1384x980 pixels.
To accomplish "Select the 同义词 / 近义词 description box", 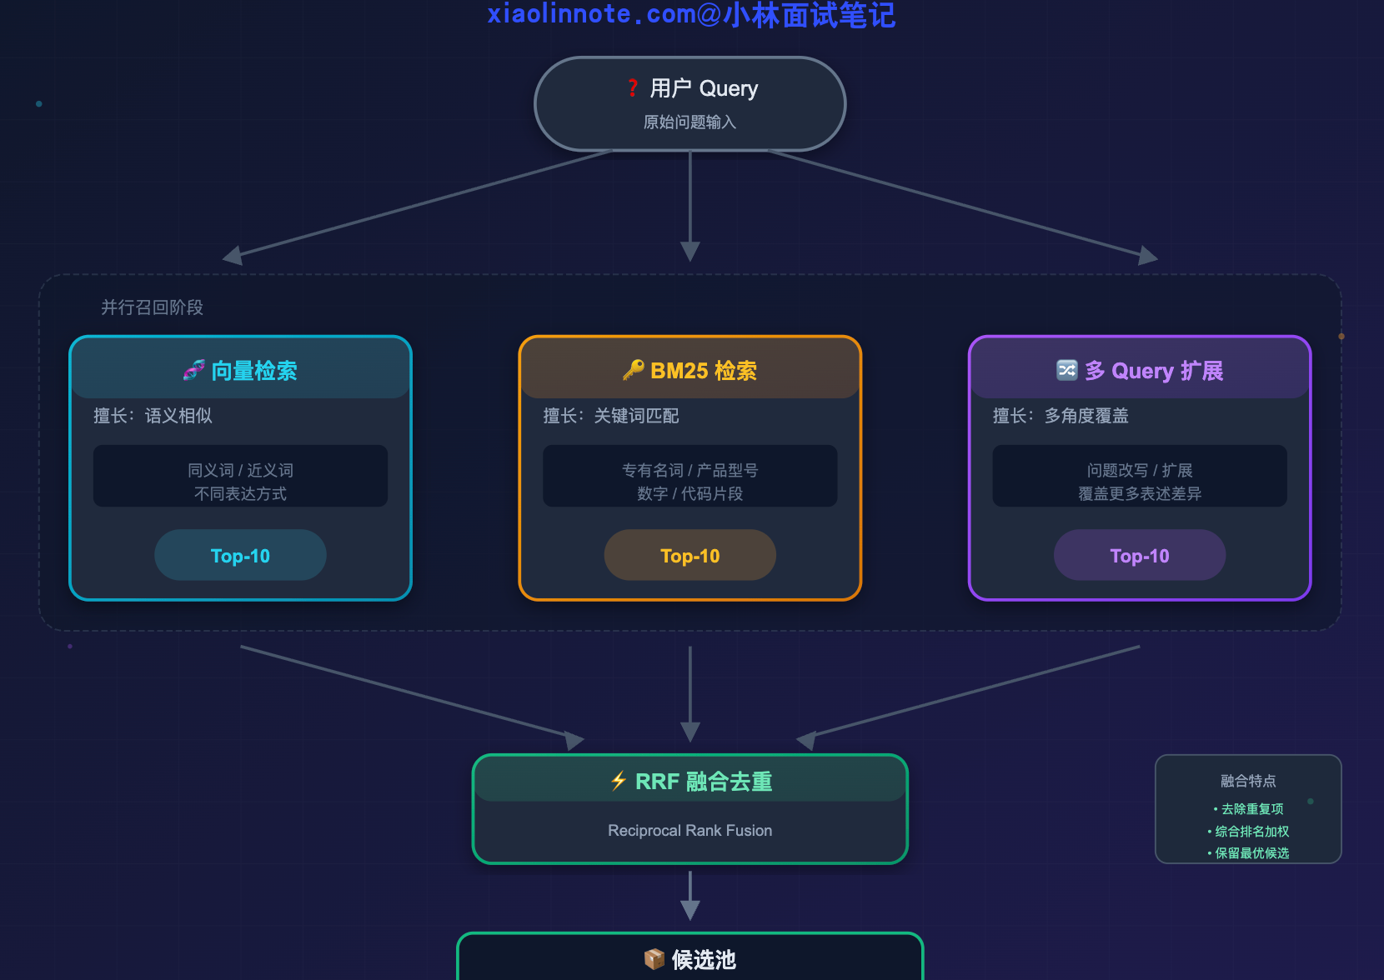I will pos(240,477).
